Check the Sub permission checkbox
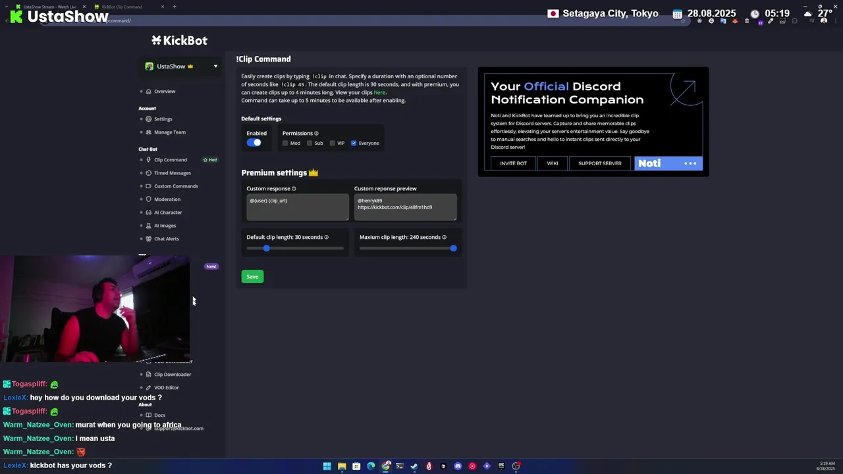The height and width of the screenshot is (474, 843). 310,144
